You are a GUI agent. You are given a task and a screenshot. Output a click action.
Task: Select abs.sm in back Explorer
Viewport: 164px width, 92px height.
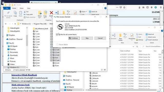(x=93, y=84)
